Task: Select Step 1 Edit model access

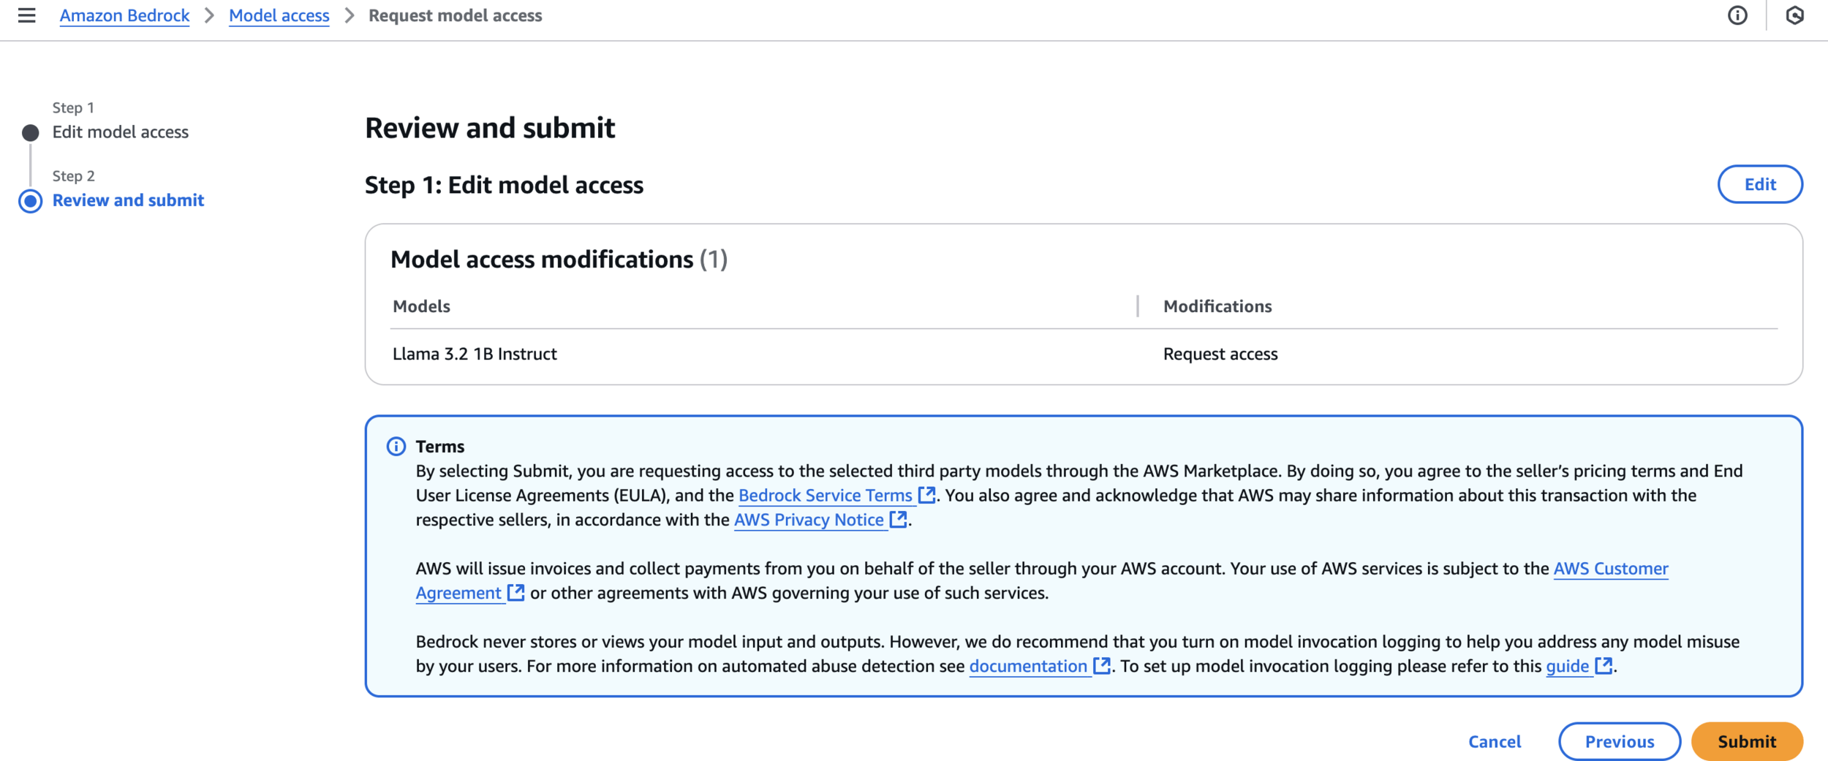Action: pos(121,132)
